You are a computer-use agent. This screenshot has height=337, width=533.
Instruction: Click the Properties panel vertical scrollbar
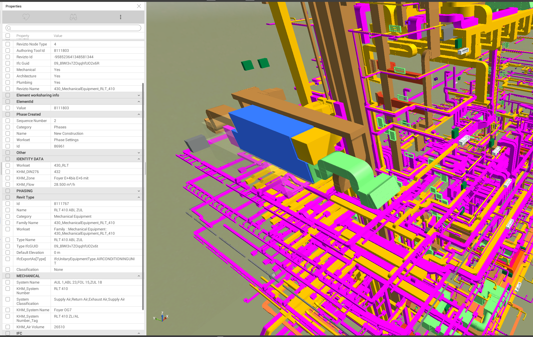143,197
